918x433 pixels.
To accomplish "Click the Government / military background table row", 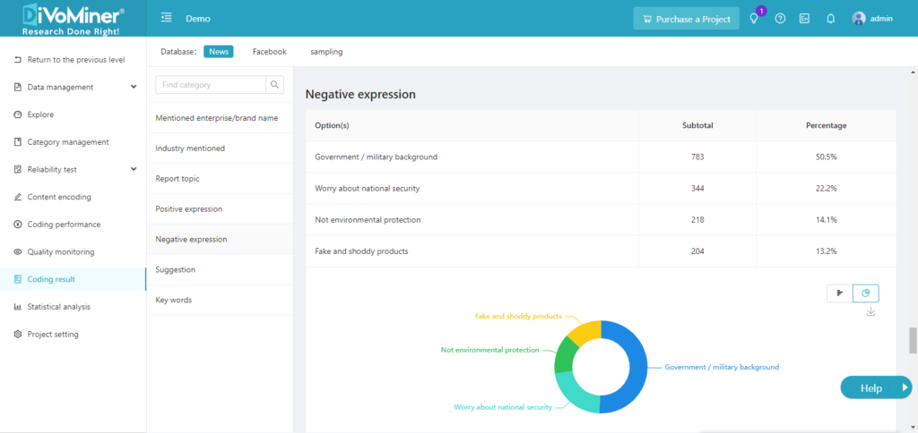I will (x=601, y=157).
